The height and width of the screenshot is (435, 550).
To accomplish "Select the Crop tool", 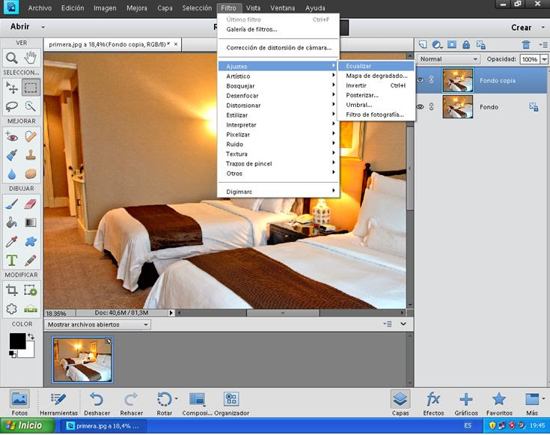I will click(12, 290).
